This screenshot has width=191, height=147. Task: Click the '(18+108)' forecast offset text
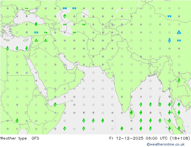[180, 138]
